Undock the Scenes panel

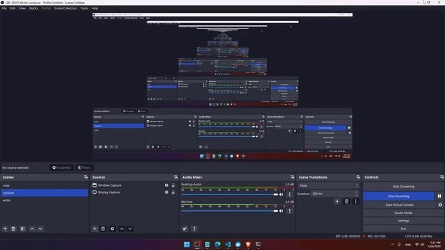coord(86,177)
